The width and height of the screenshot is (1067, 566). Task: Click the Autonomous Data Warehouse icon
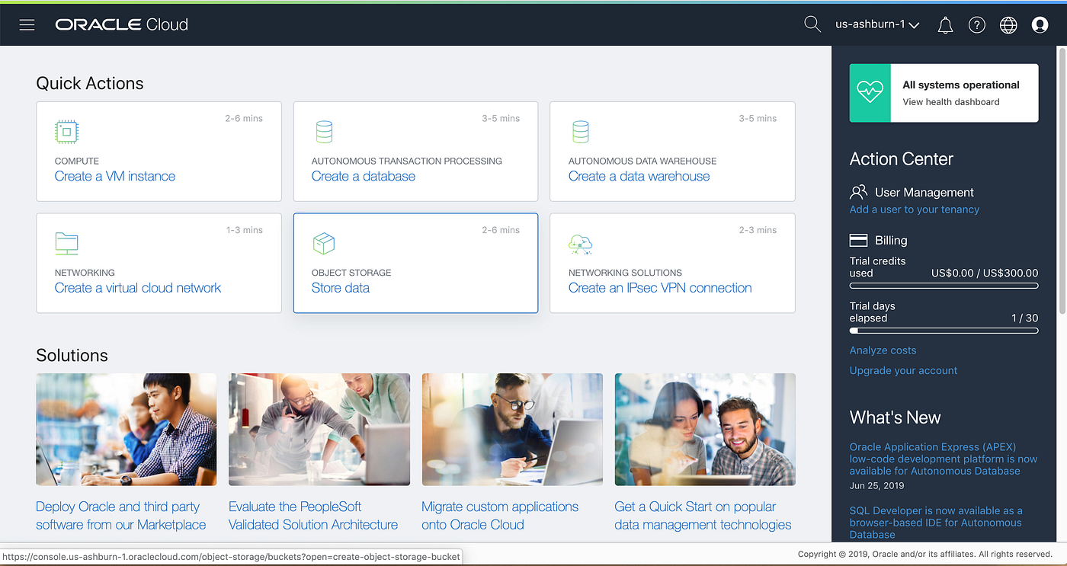[581, 131]
